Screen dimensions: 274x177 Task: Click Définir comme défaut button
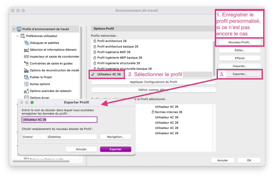(x=153, y=90)
